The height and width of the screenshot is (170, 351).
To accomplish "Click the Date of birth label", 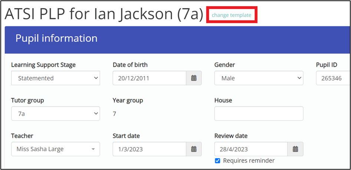I will click(130, 65).
